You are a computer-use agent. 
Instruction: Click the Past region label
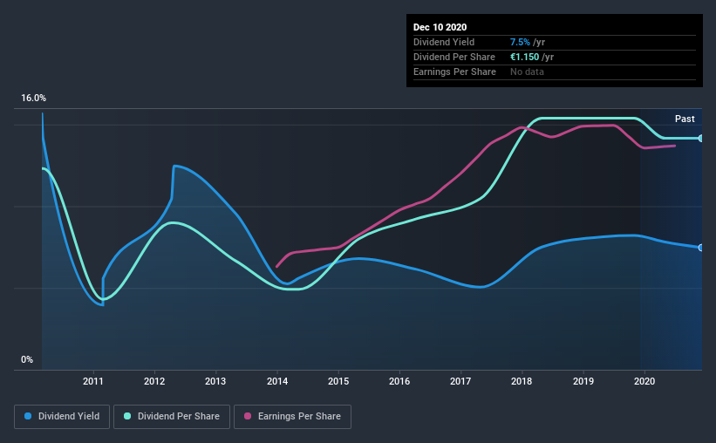[685, 119]
